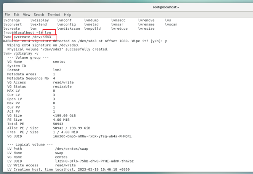Click the Open LV label
The width and height of the screenshot is (253, 174).
pos(14,99)
